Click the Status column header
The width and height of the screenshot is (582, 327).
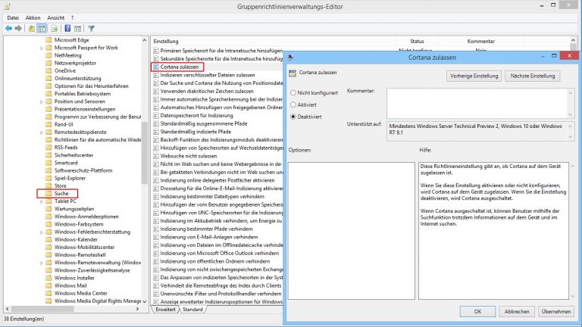point(418,41)
